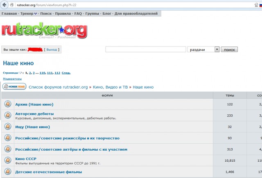Open Российские/советские режиссёры и их творчество forum

(x=67, y=138)
